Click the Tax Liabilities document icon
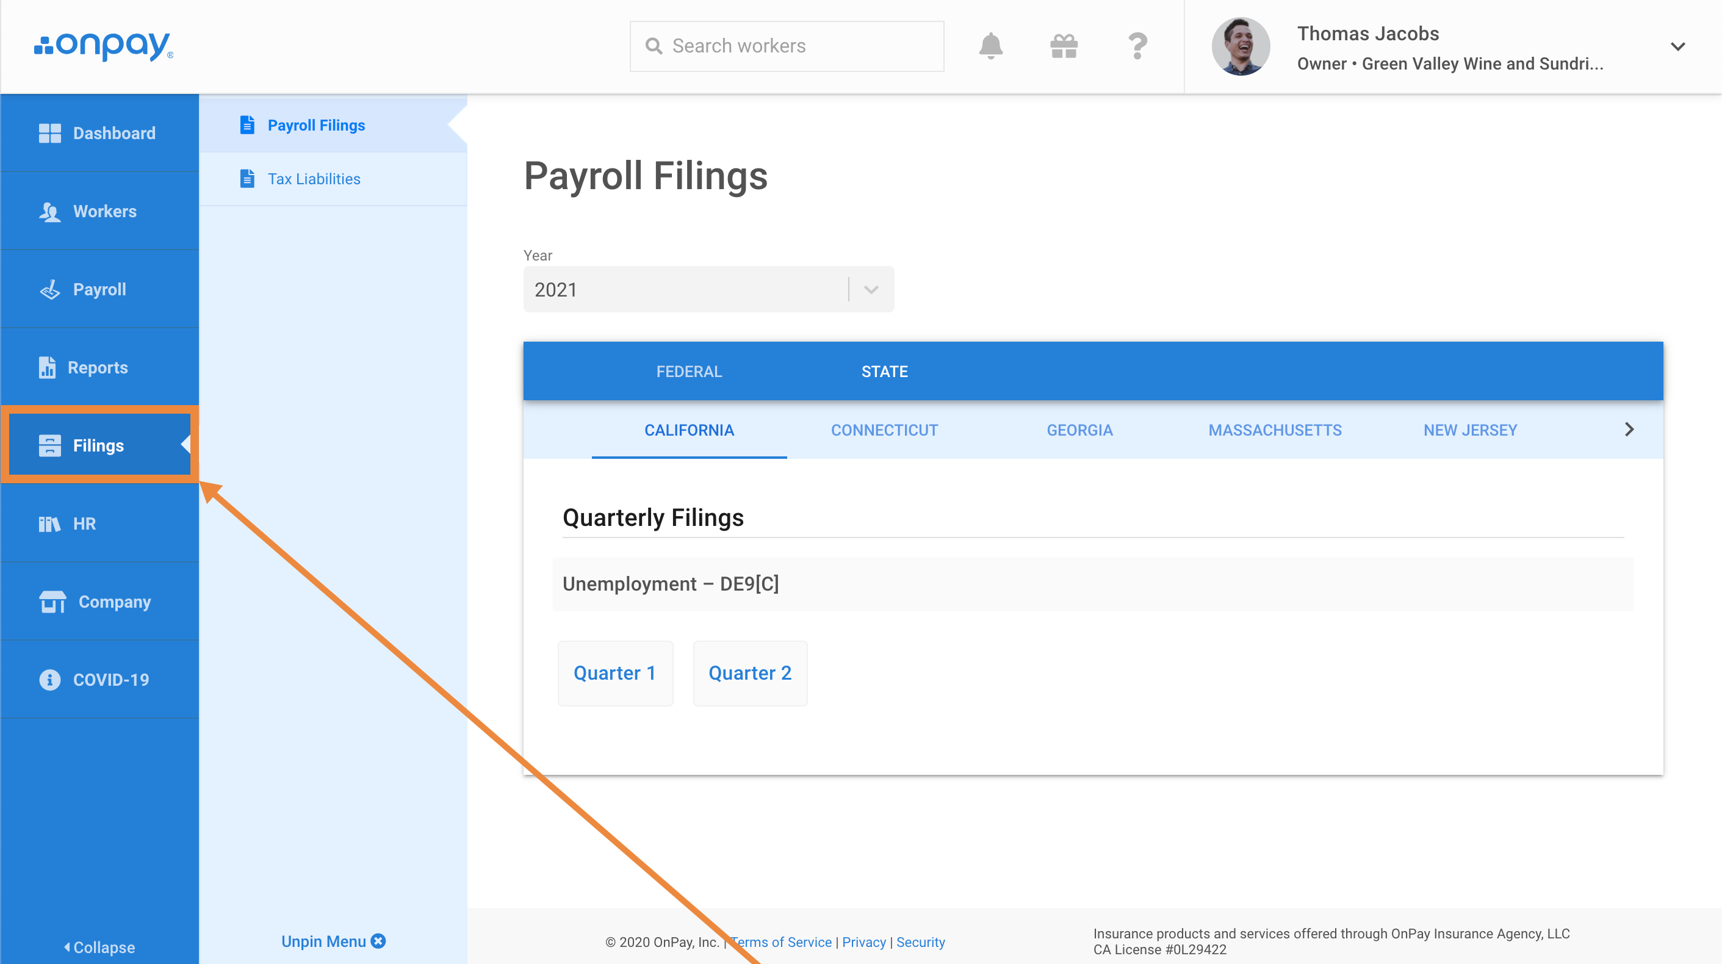Screen dimensions: 1722x964 pos(247,179)
